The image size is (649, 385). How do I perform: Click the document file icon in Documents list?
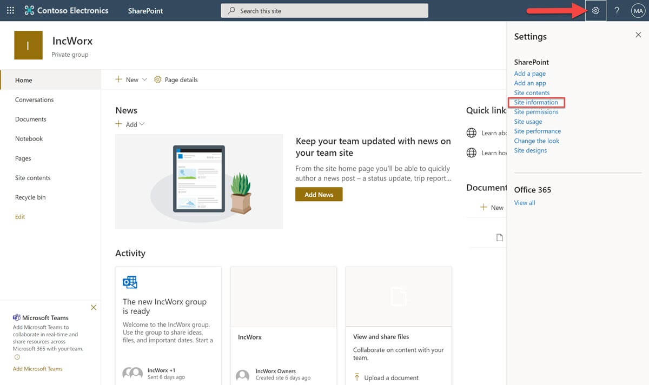pyautogui.click(x=500, y=237)
